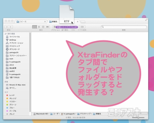Close the 移動先 tab
The image size is (154, 123).
coord(78,21)
